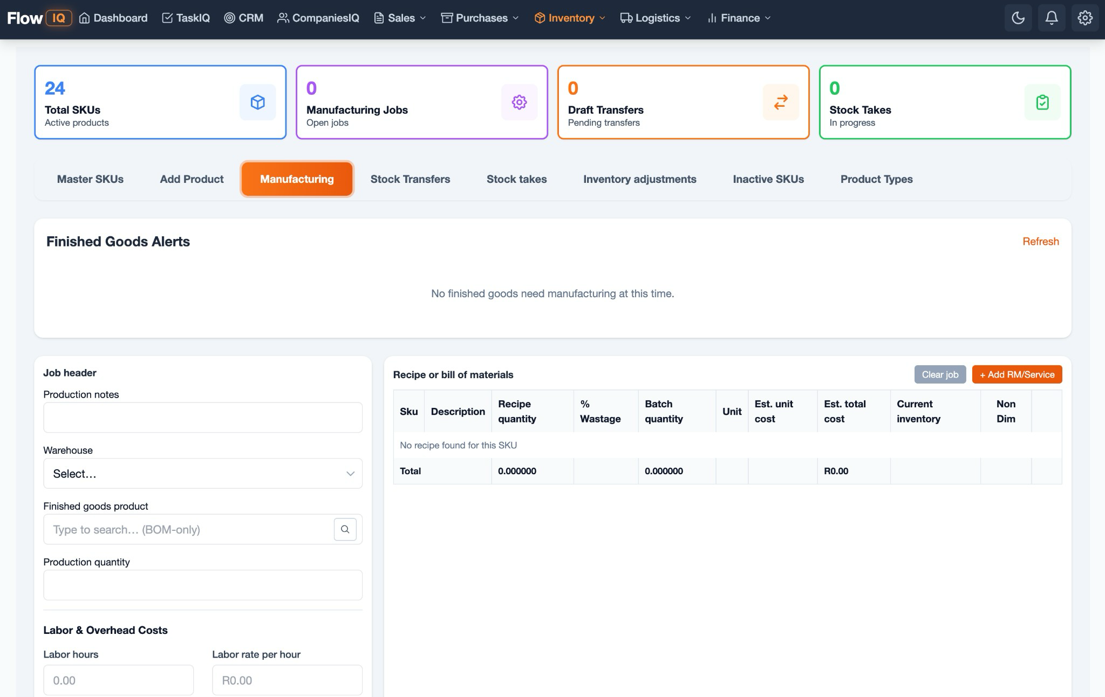Click the Total SKUs cube icon
The height and width of the screenshot is (697, 1105).
257,102
